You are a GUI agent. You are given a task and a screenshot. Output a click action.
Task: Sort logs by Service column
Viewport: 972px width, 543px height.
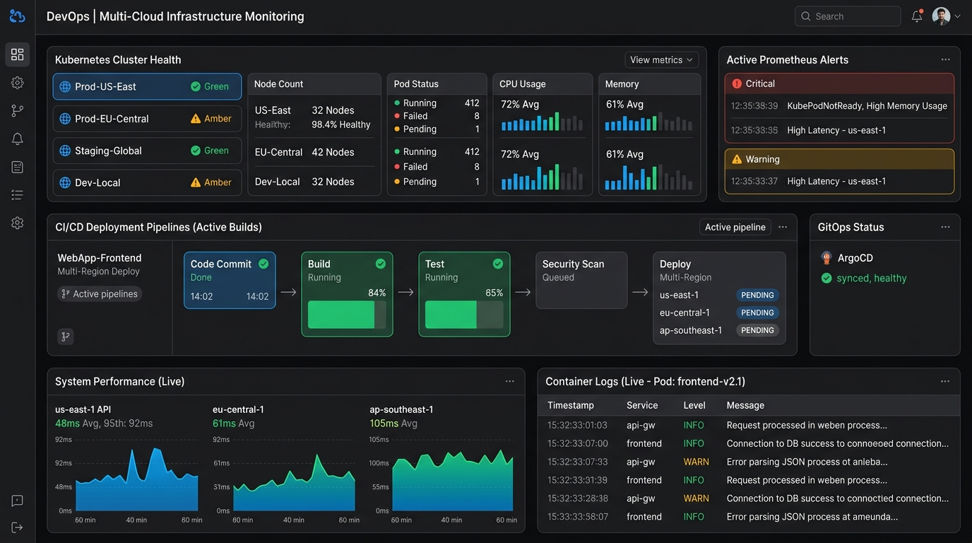tap(642, 405)
